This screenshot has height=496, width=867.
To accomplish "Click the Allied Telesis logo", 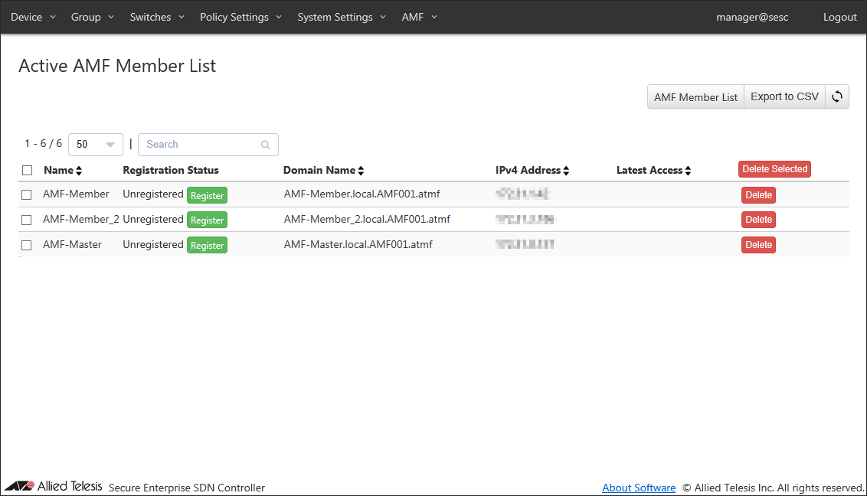I will click(x=54, y=486).
